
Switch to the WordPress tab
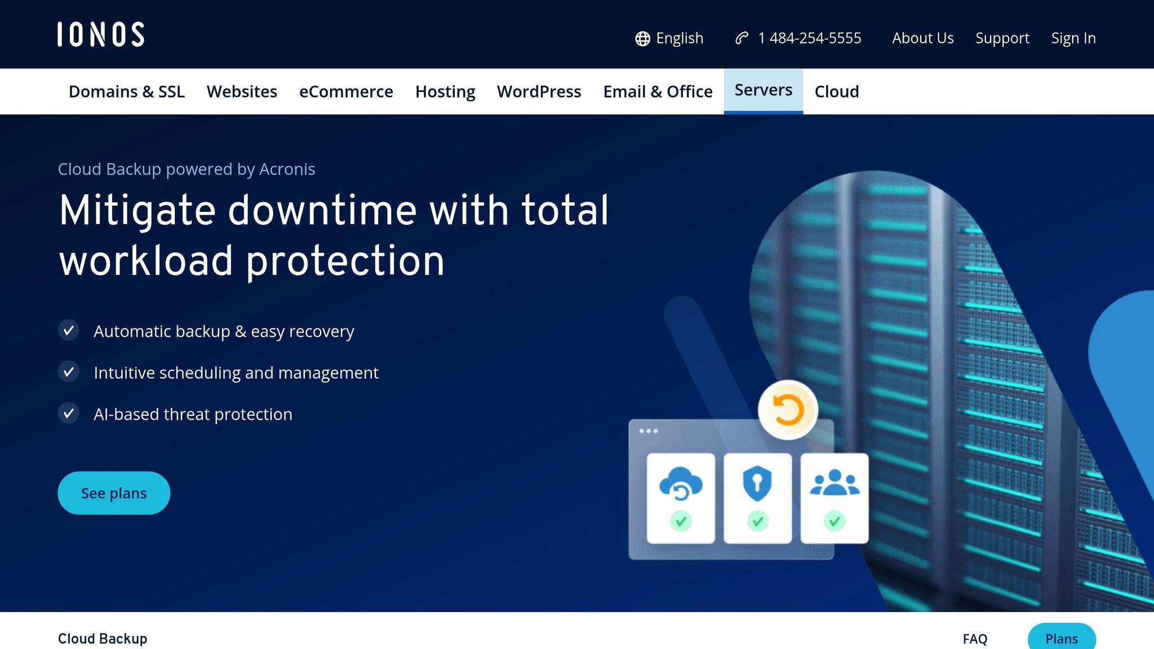[x=539, y=91]
